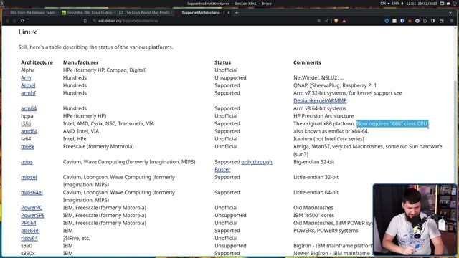The height and width of the screenshot is (258, 459).
Task: Open the Armel architecture link
Action: pyautogui.click(x=28, y=85)
